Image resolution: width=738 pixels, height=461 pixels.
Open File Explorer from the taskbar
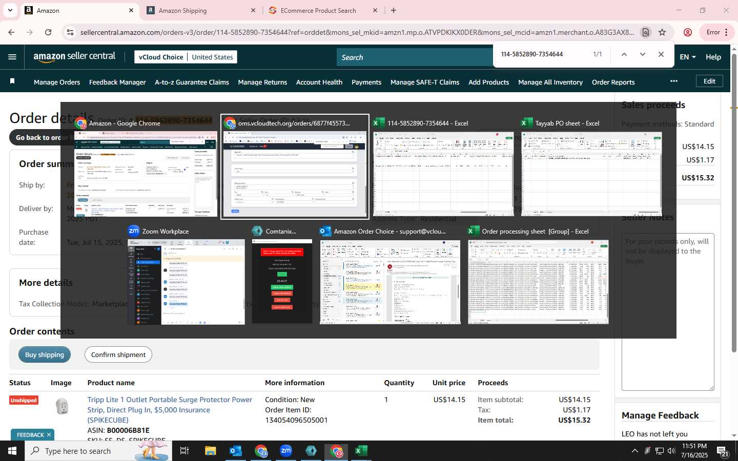pyautogui.click(x=211, y=451)
